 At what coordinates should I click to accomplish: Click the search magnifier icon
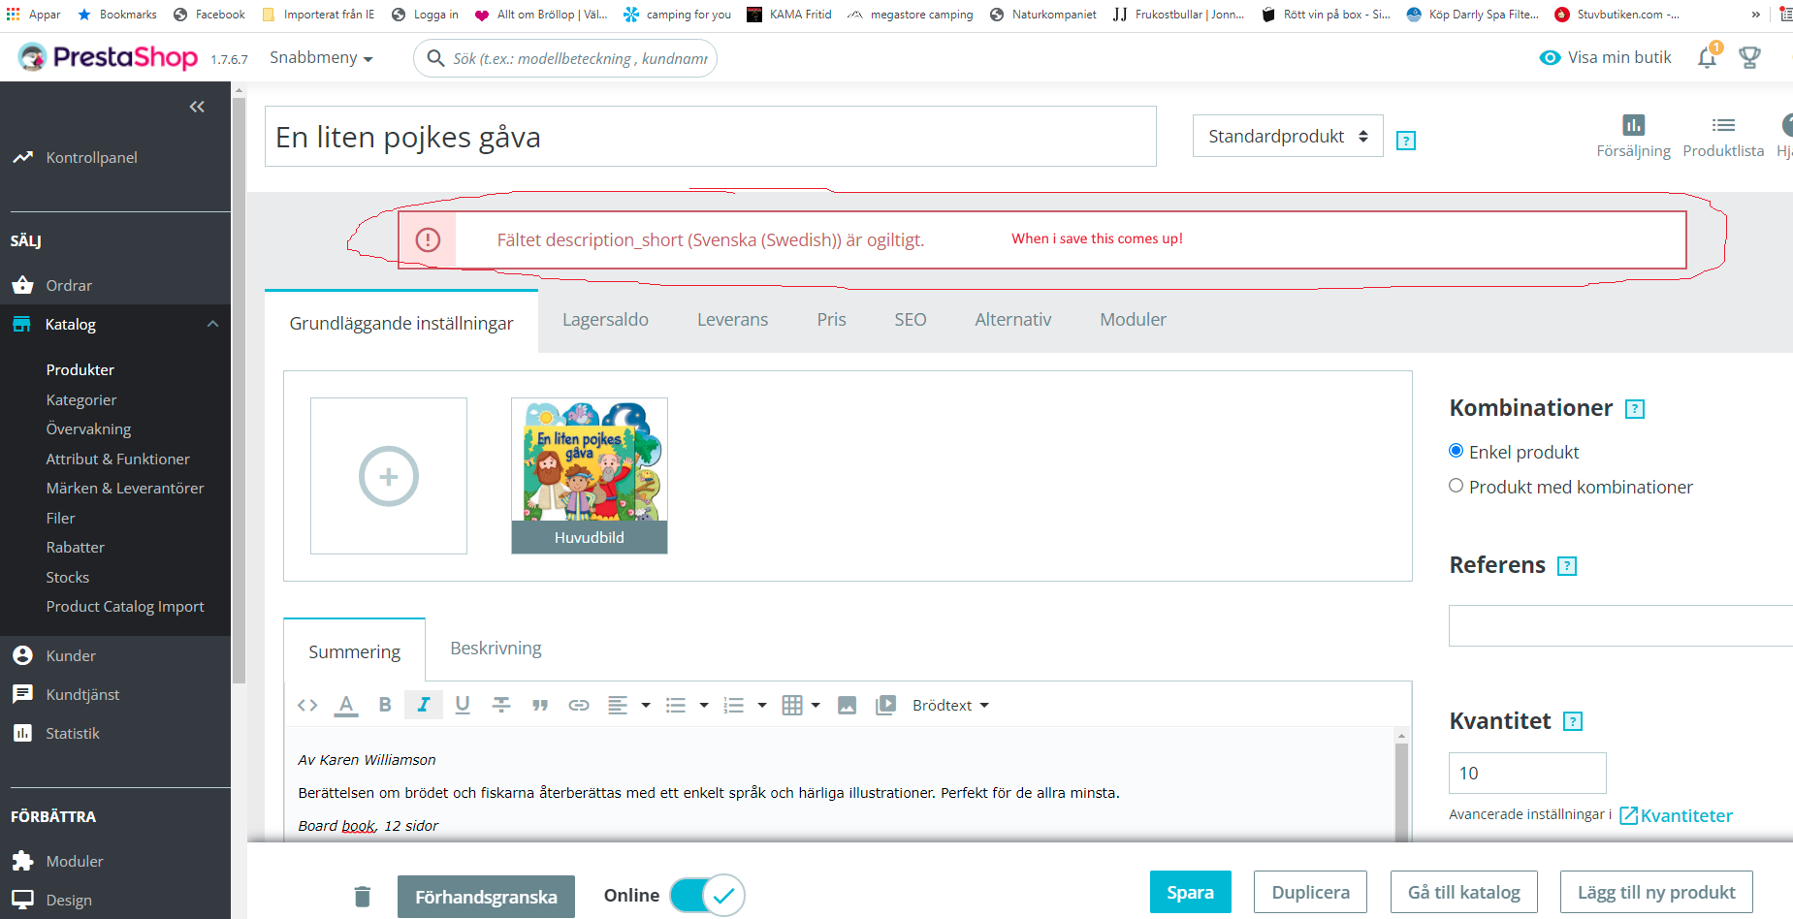436,58
